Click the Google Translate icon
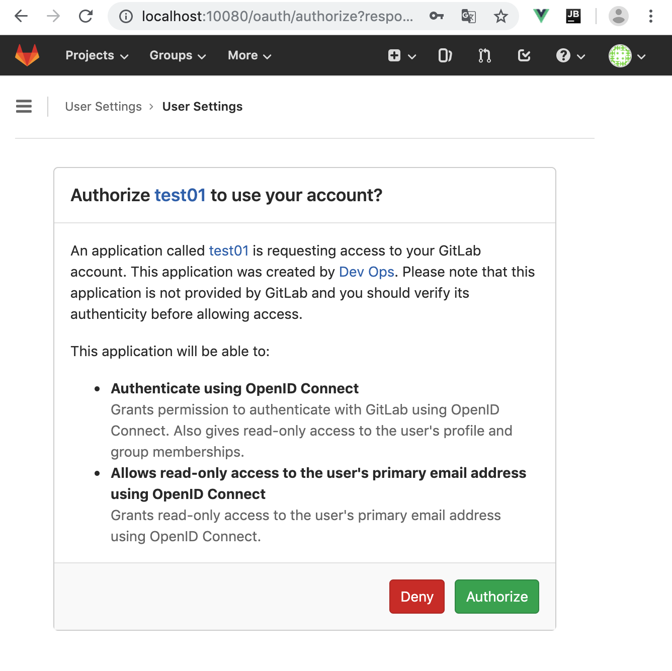Image resolution: width=672 pixels, height=671 pixels. tap(469, 17)
